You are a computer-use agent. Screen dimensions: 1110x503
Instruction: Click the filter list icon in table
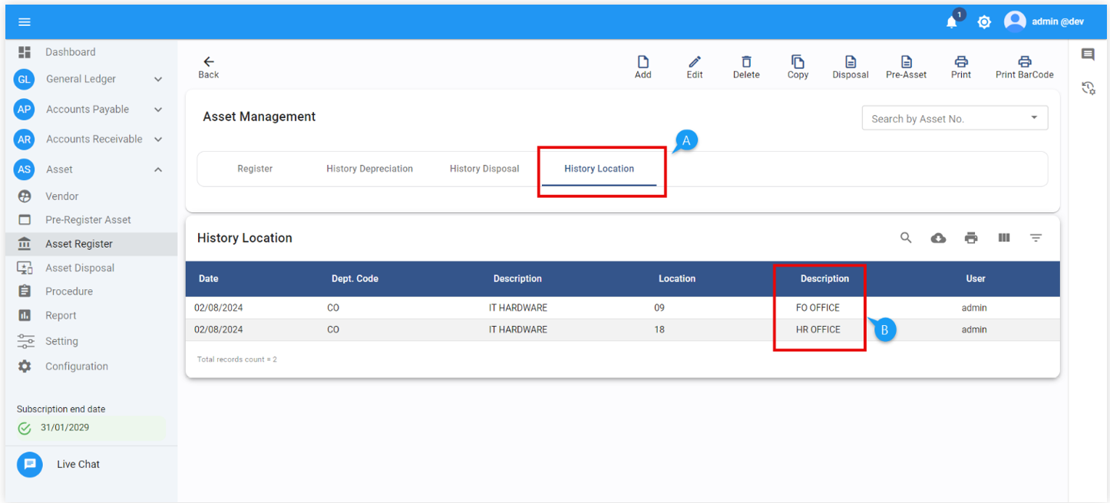point(1036,238)
